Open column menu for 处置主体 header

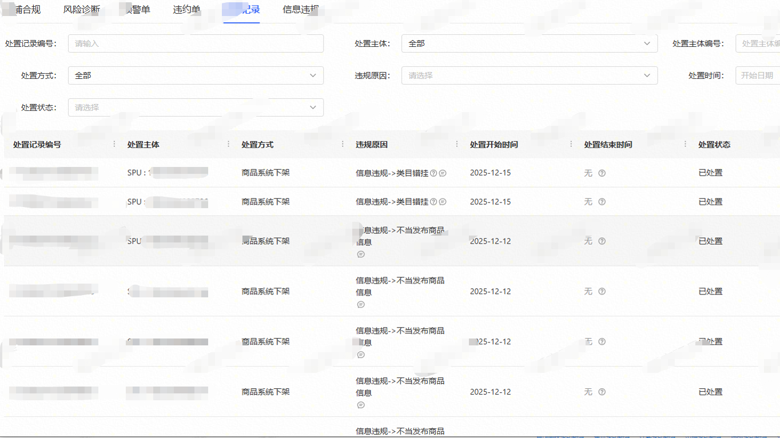229,144
